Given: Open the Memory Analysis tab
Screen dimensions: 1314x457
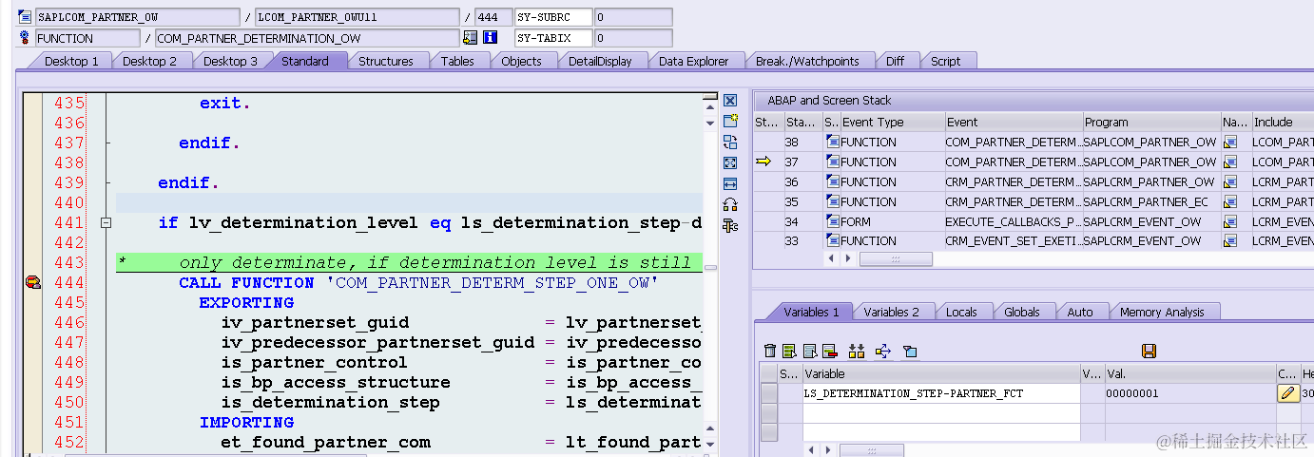Looking at the screenshot, I should 1162,312.
